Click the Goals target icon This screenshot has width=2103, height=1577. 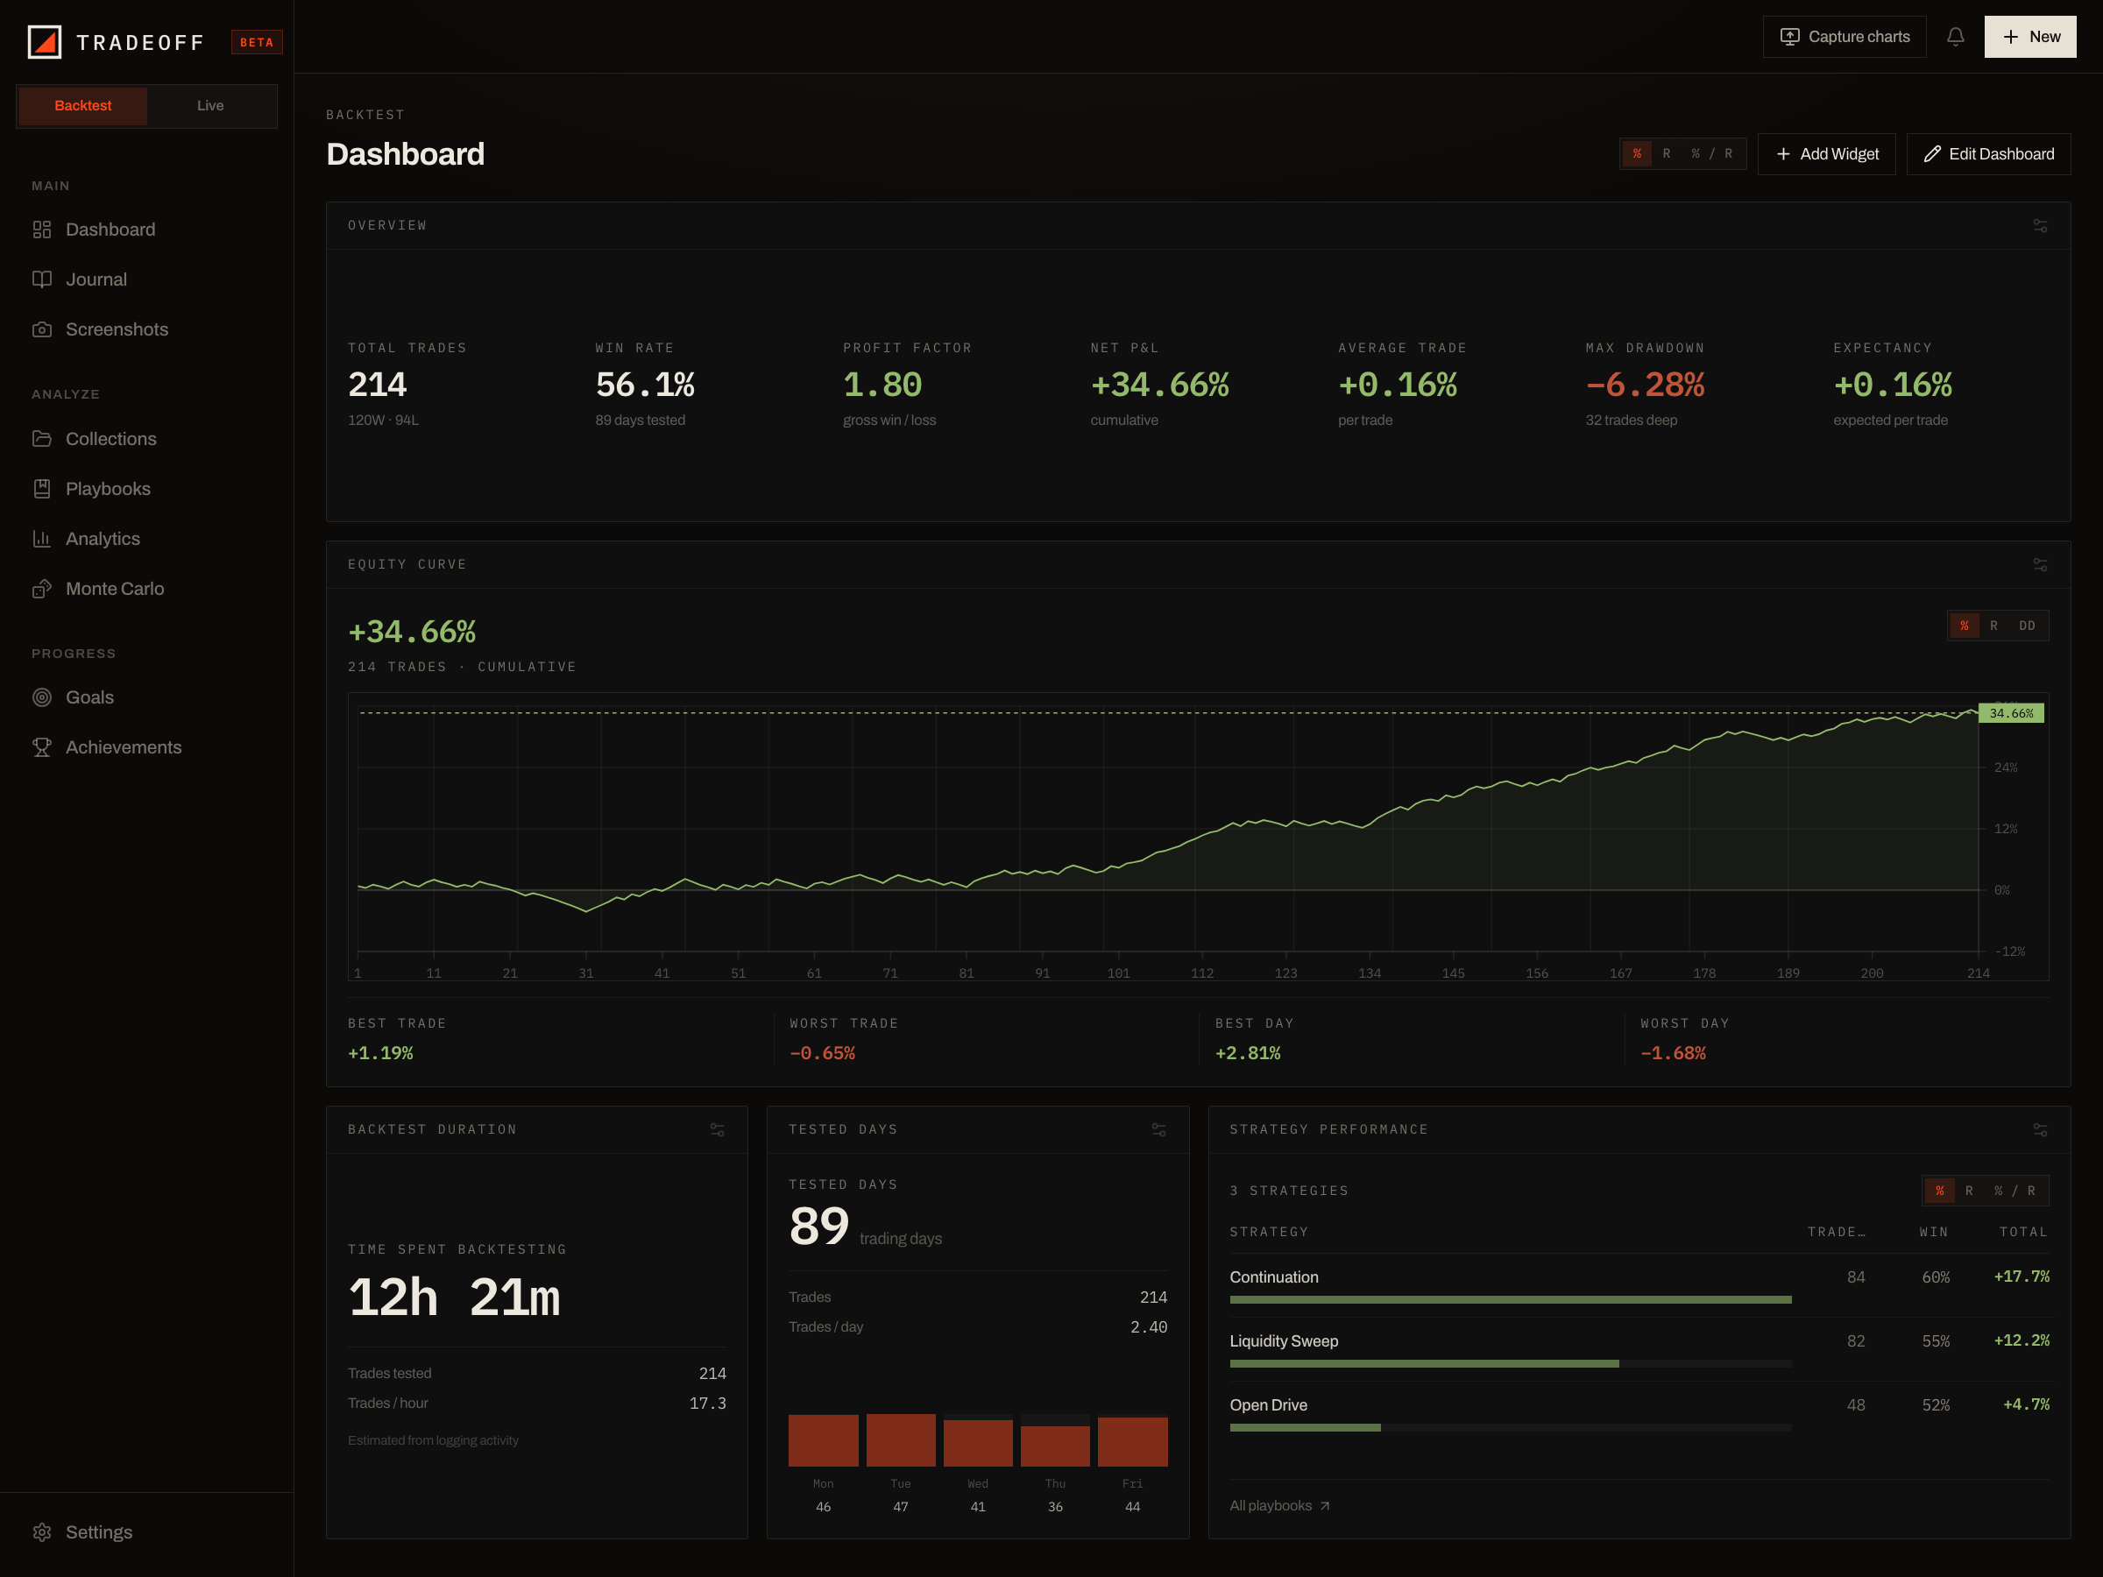click(42, 697)
